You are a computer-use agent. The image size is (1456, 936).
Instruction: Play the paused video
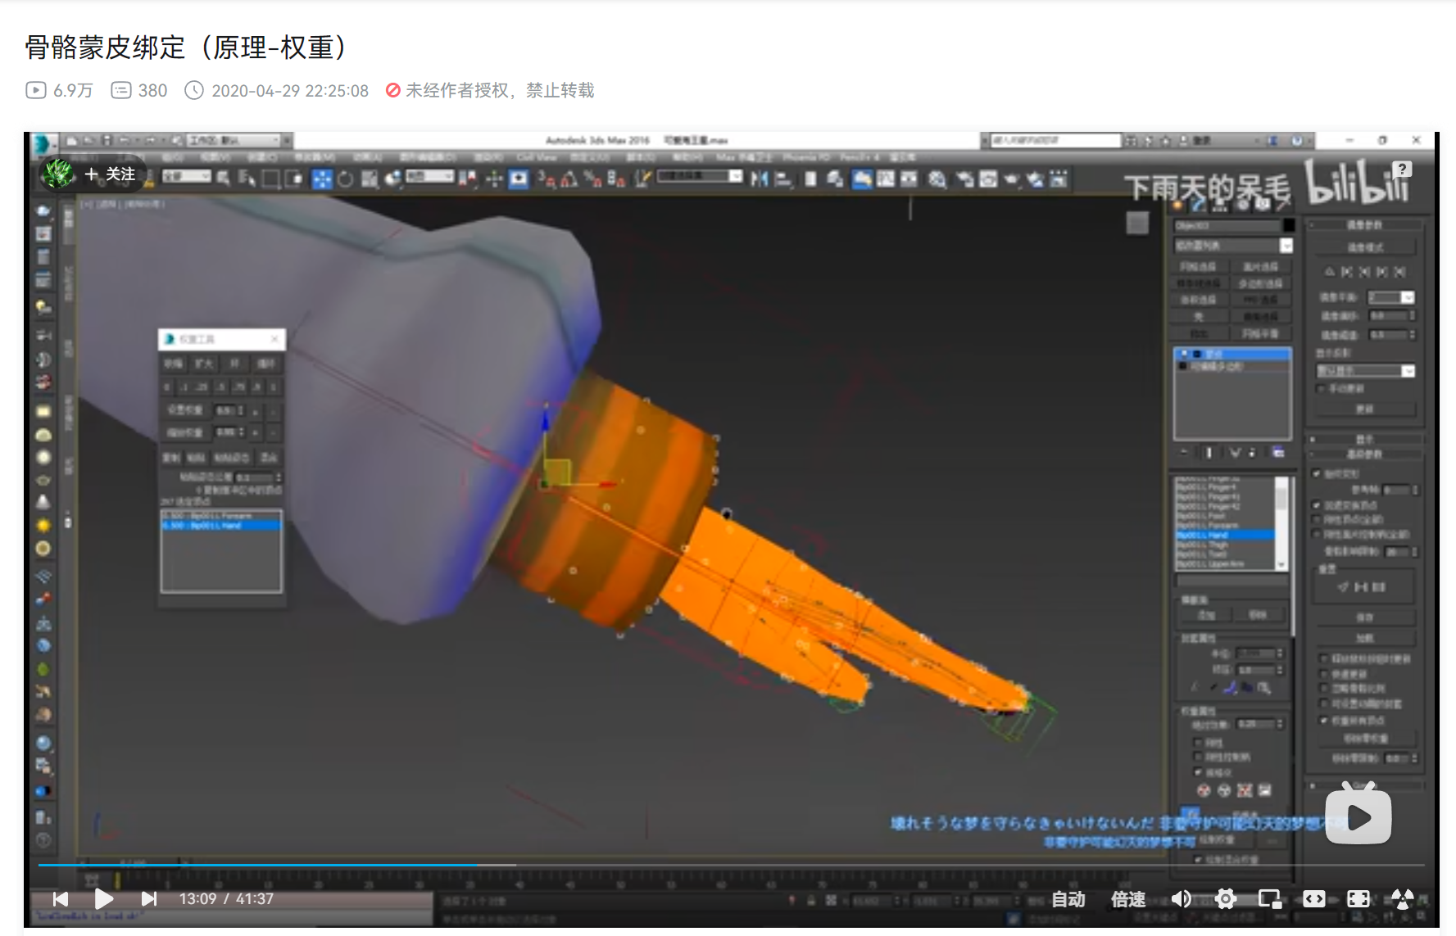[103, 899]
